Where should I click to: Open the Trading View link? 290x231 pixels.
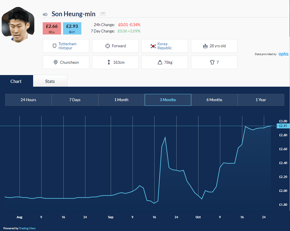(27, 228)
